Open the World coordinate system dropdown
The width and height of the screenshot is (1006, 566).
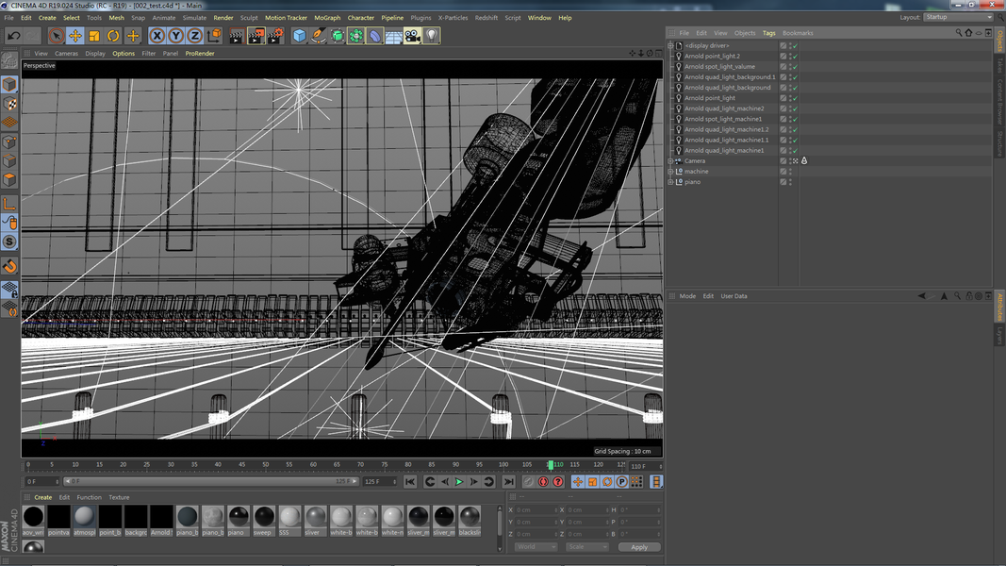click(535, 547)
